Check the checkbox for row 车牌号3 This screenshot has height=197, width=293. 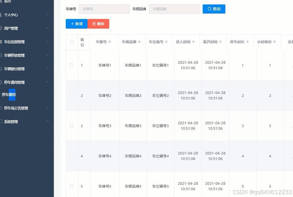coord(72,126)
